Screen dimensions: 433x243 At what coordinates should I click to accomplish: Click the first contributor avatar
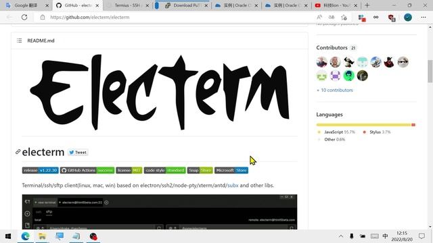(322, 62)
